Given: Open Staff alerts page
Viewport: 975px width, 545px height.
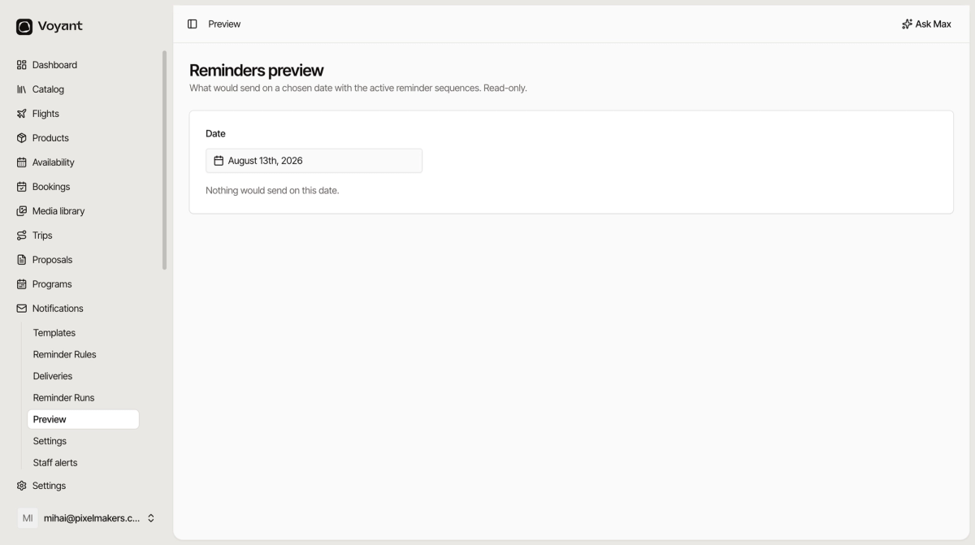Looking at the screenshot, I should pyautogui.click(x=55, y=463).
